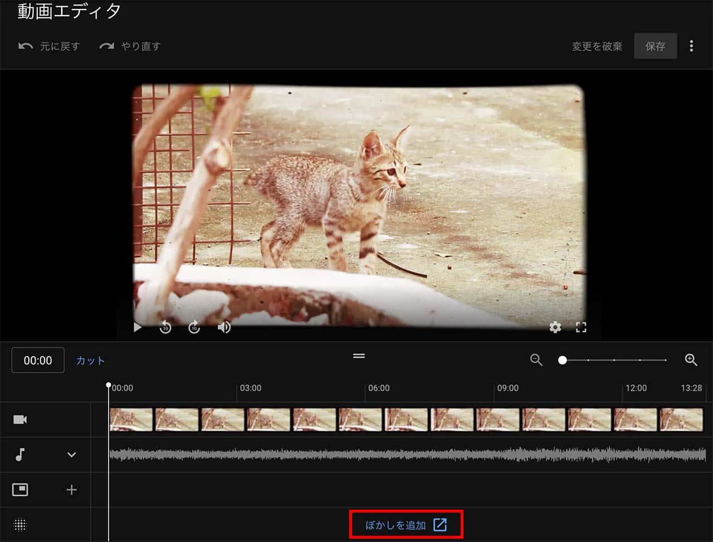Select the last video track thumbnail

point(681,420)
